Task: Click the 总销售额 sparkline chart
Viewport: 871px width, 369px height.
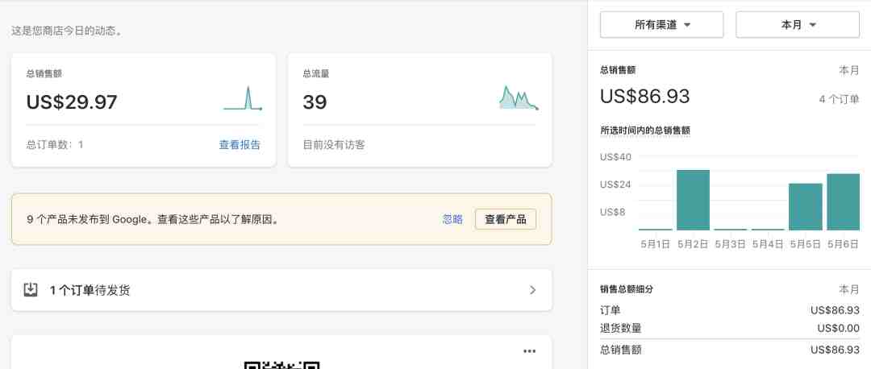Action: (x=243, y=98)
